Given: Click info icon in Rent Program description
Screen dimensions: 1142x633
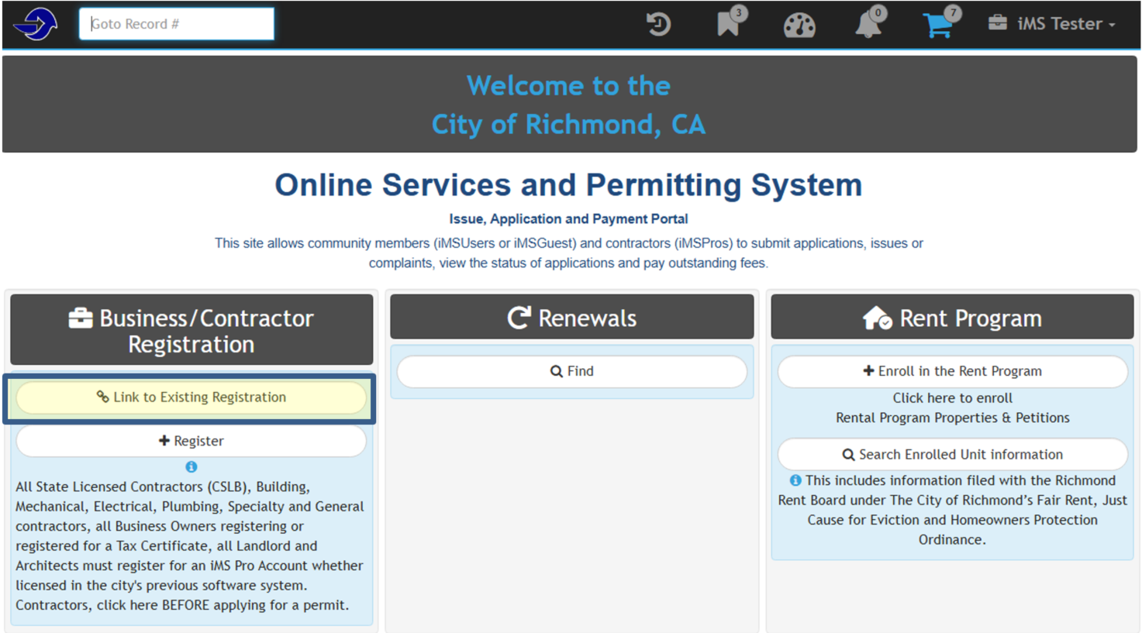Looking at the screenshot, I should click(x=795, y=480).
